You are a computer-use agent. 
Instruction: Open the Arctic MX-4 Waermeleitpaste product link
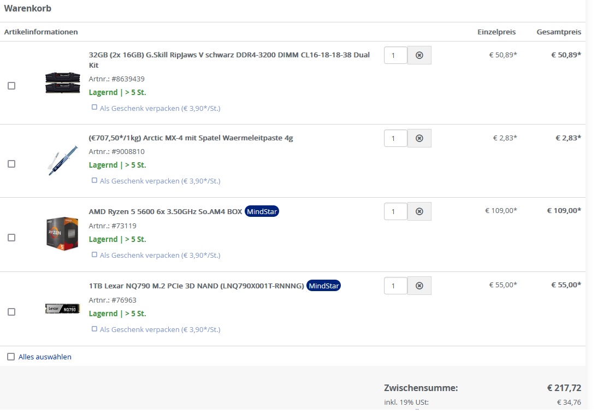point(191,138)
